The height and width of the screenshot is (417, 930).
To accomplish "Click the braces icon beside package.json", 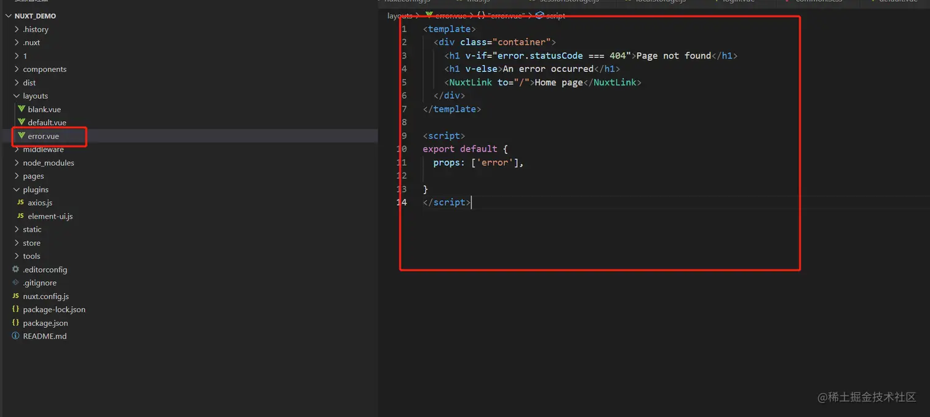I will [x=16, y=323].
